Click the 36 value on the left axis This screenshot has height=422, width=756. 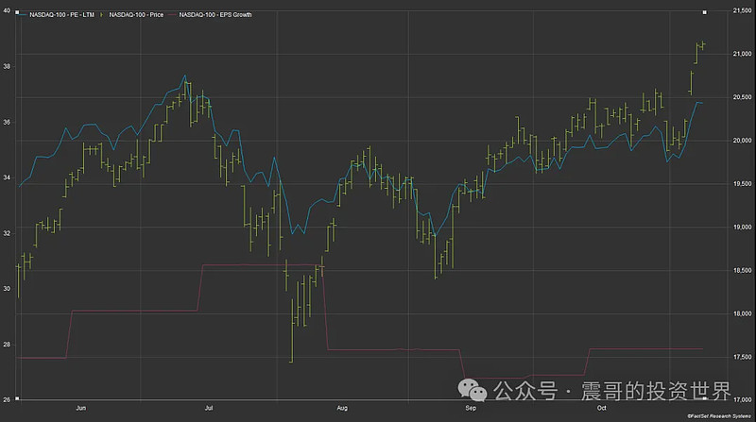pos(7,123)
